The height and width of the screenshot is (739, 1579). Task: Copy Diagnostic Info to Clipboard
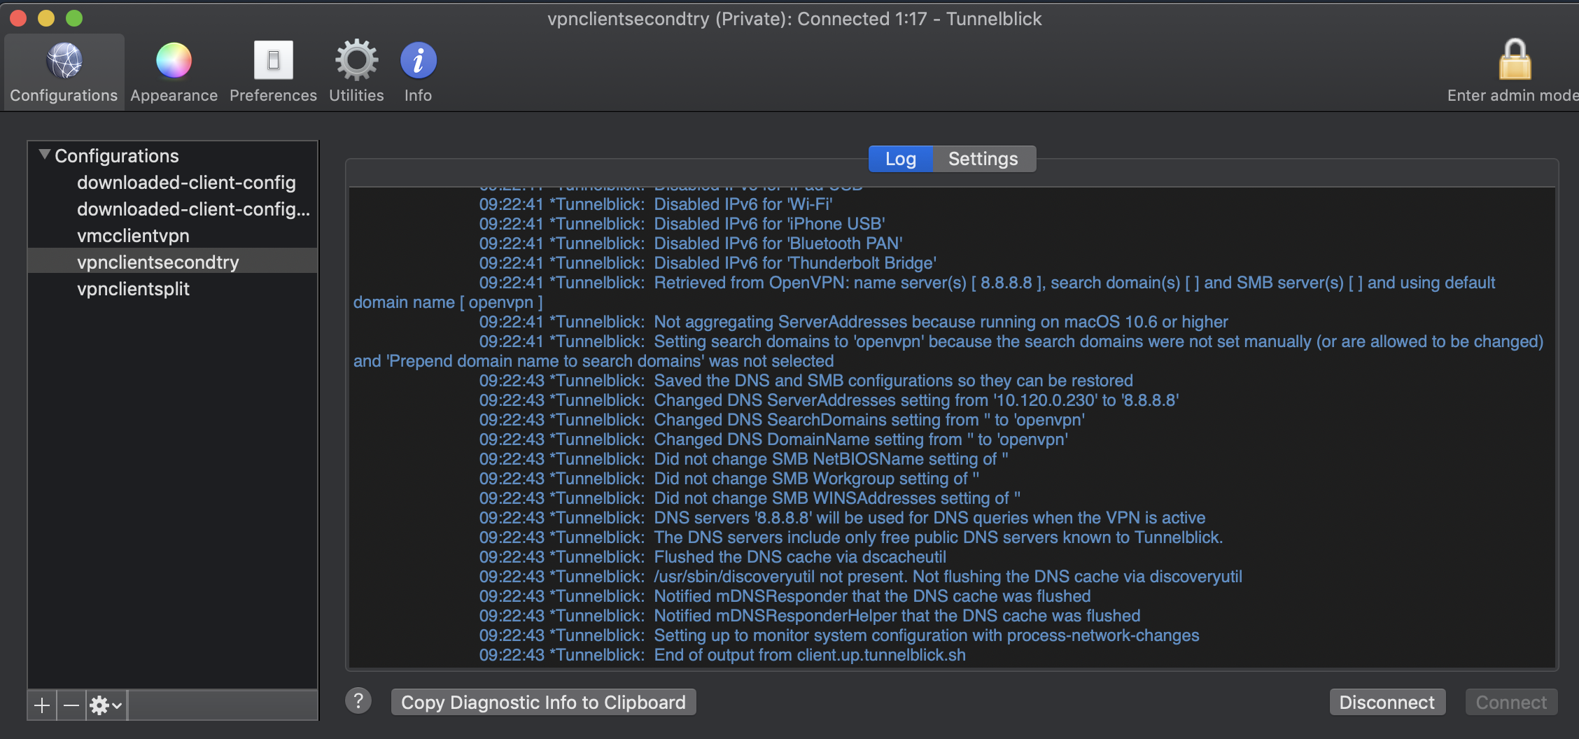coord(543,702)
